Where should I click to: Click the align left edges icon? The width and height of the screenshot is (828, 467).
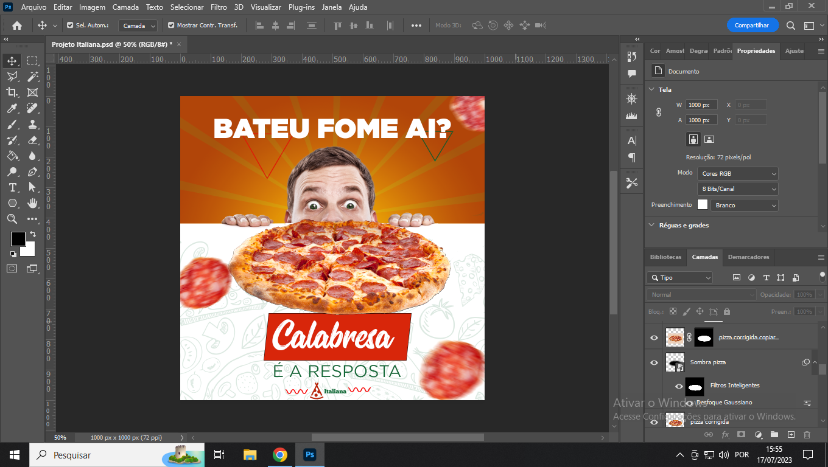[x=259, y=26]
